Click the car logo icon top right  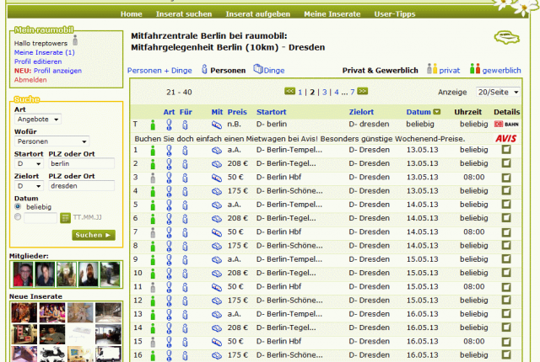point(506,39)
